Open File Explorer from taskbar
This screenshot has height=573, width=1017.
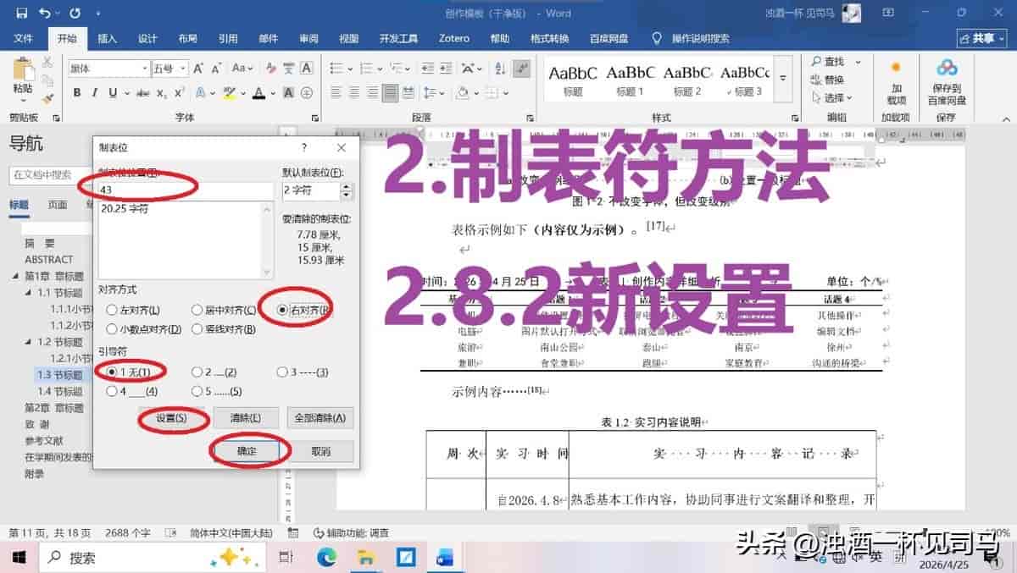(x=366, y=557)
